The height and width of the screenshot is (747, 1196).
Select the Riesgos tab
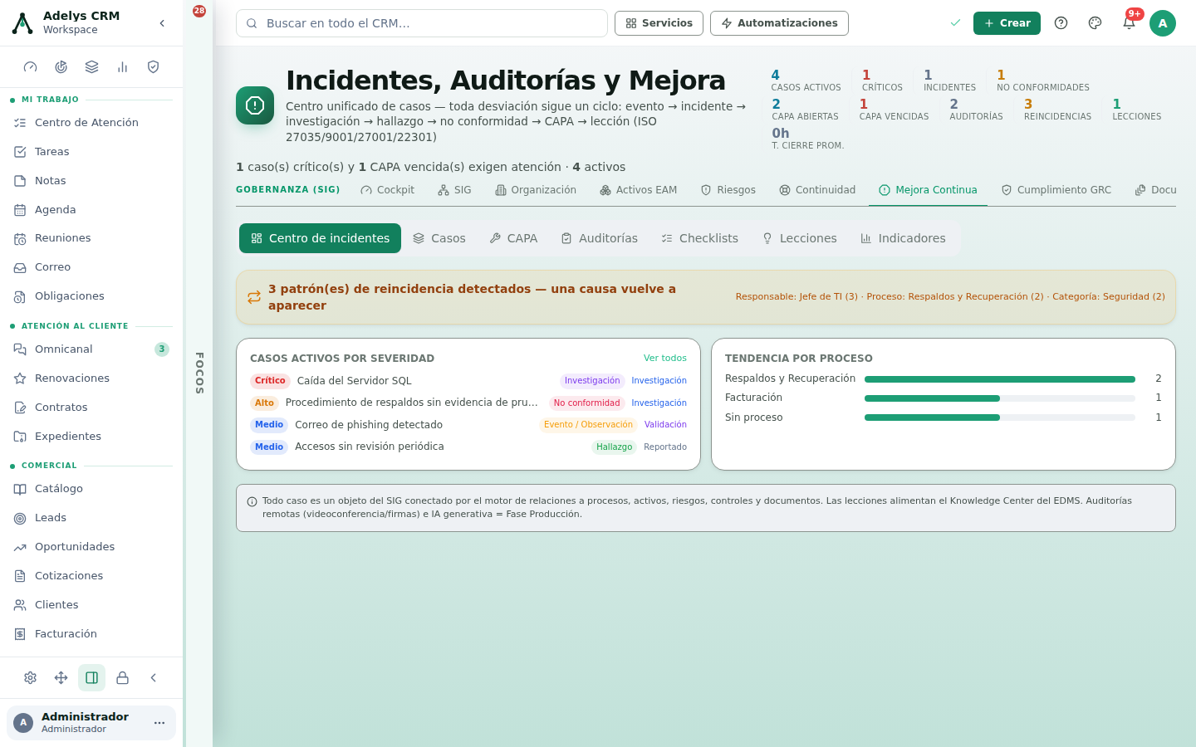pos(728,190)
